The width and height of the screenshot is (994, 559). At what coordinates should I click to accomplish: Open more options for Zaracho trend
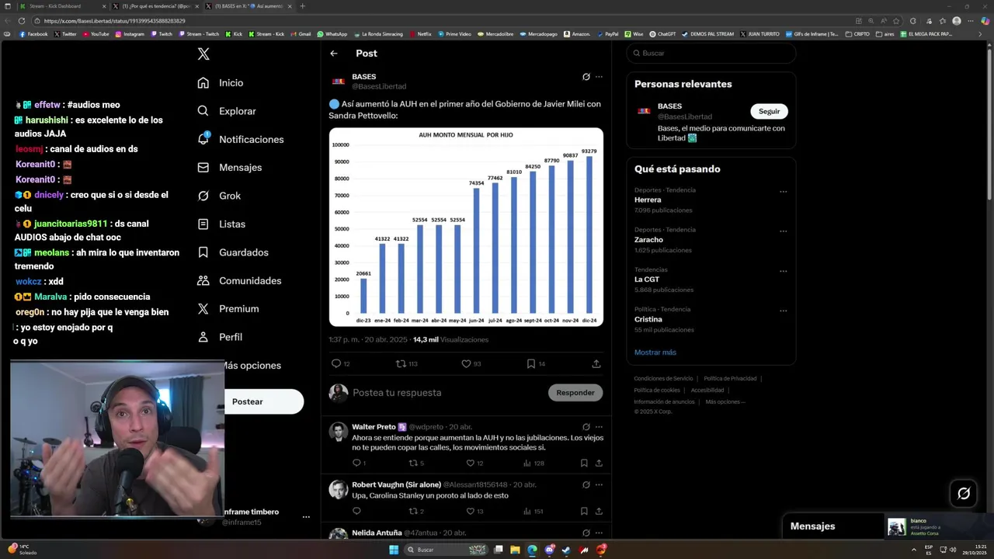(783, 231)
